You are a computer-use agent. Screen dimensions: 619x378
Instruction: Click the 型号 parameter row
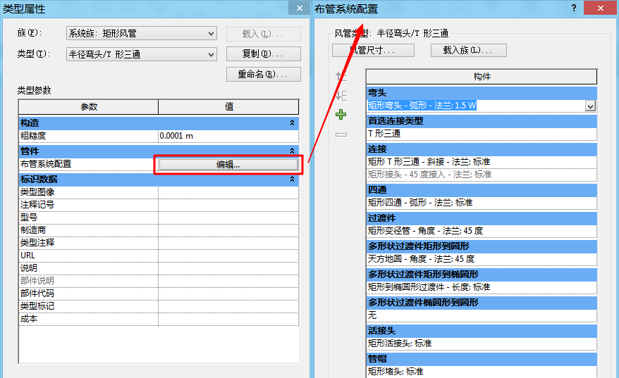[159, 218]
